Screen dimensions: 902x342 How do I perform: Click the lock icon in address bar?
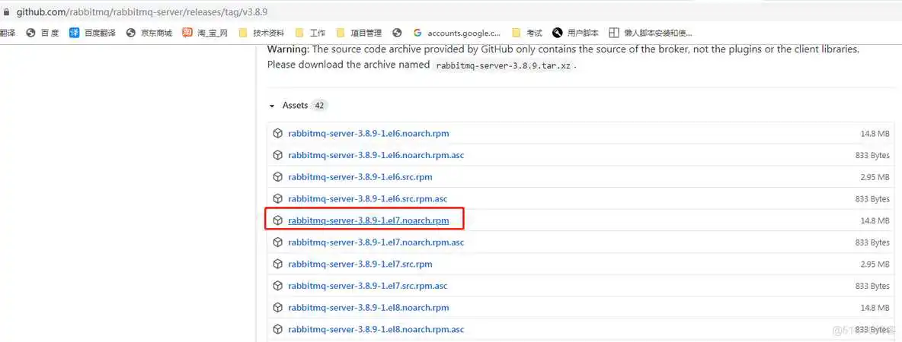[7, 12]
